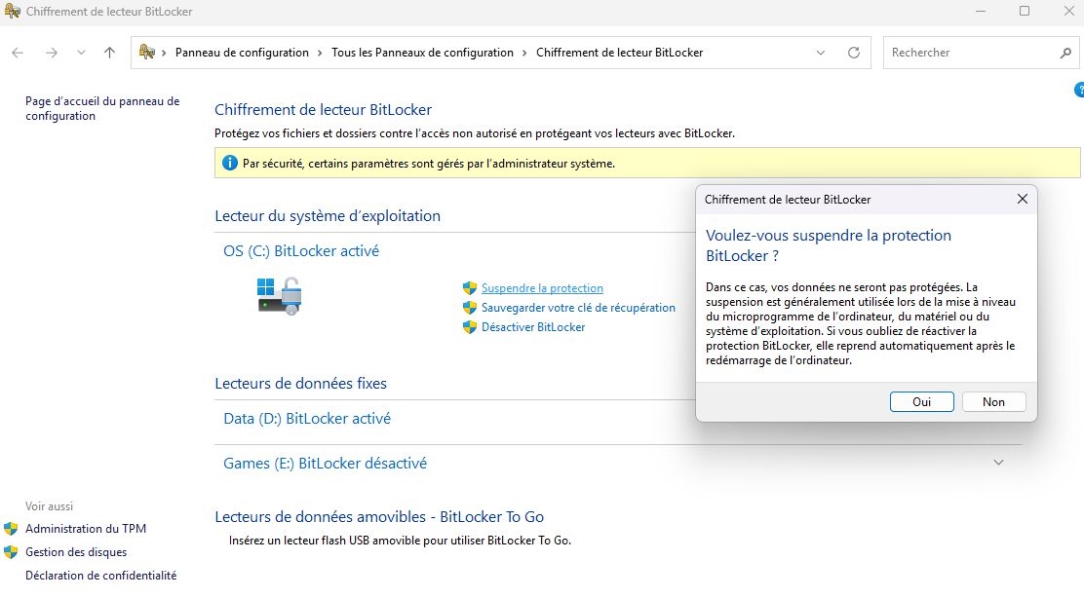This screenshot has width=1084, height=598.
Task: Refresh the control panel page
Action: pyautogui.click(x=854, y=53)
